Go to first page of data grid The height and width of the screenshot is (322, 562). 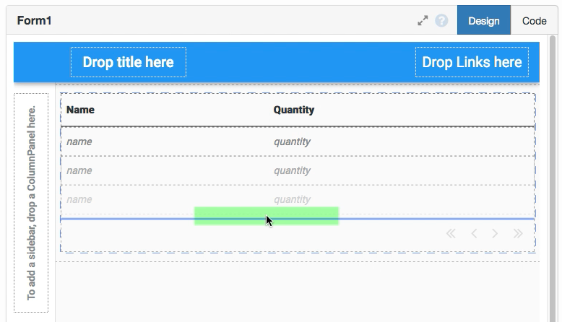point(451,233)
